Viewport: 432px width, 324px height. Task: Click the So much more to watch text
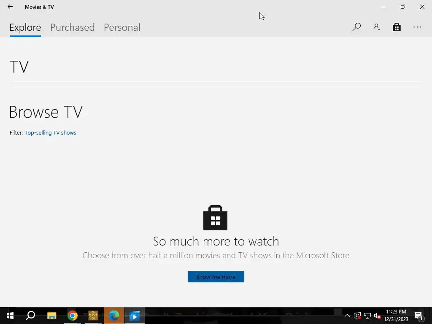pyautogui.click(x=216, y=241)
